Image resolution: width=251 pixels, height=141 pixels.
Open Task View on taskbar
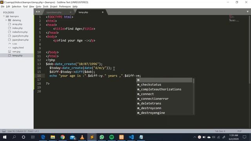[x=33, y=137]
